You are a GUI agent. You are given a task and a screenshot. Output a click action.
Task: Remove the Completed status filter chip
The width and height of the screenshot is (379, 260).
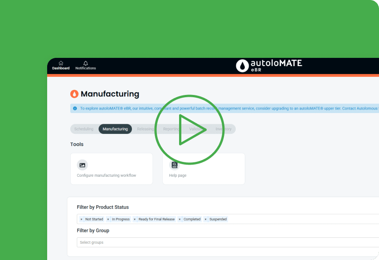180,219
